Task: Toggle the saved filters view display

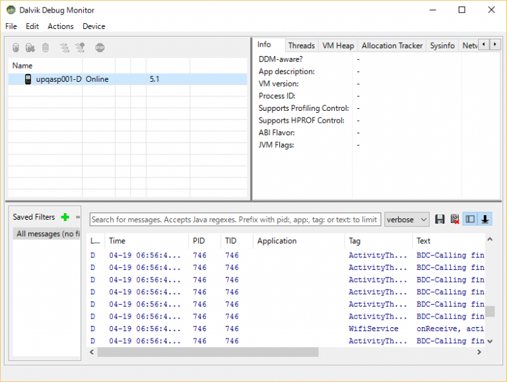Action: (x=470, y=219)
